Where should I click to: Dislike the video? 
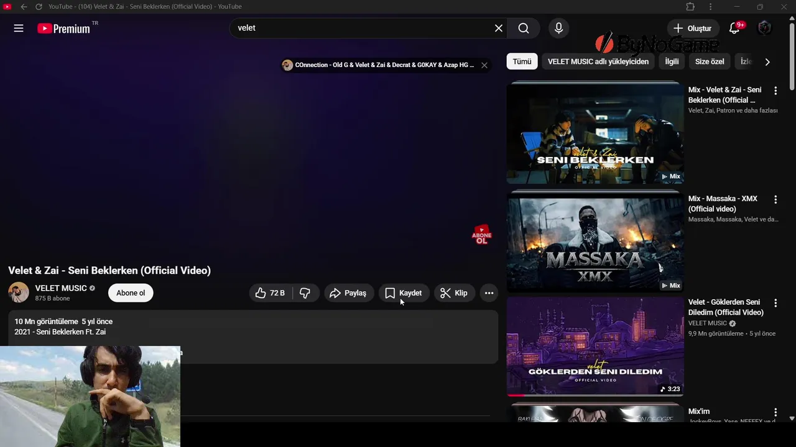tap(305, 293)
